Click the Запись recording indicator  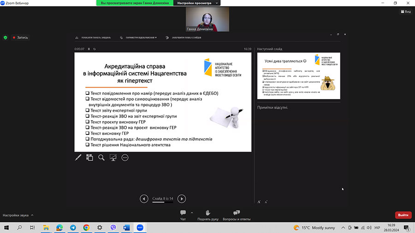coord(20,37)
